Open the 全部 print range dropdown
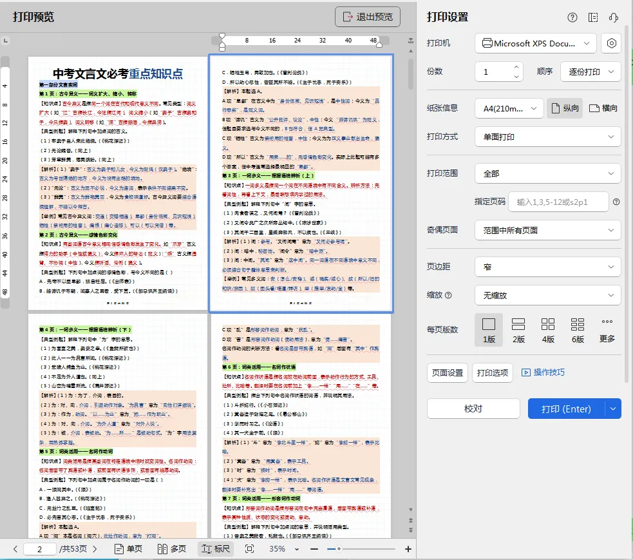This screenshot has width=633, height=560. click(548, 174)
